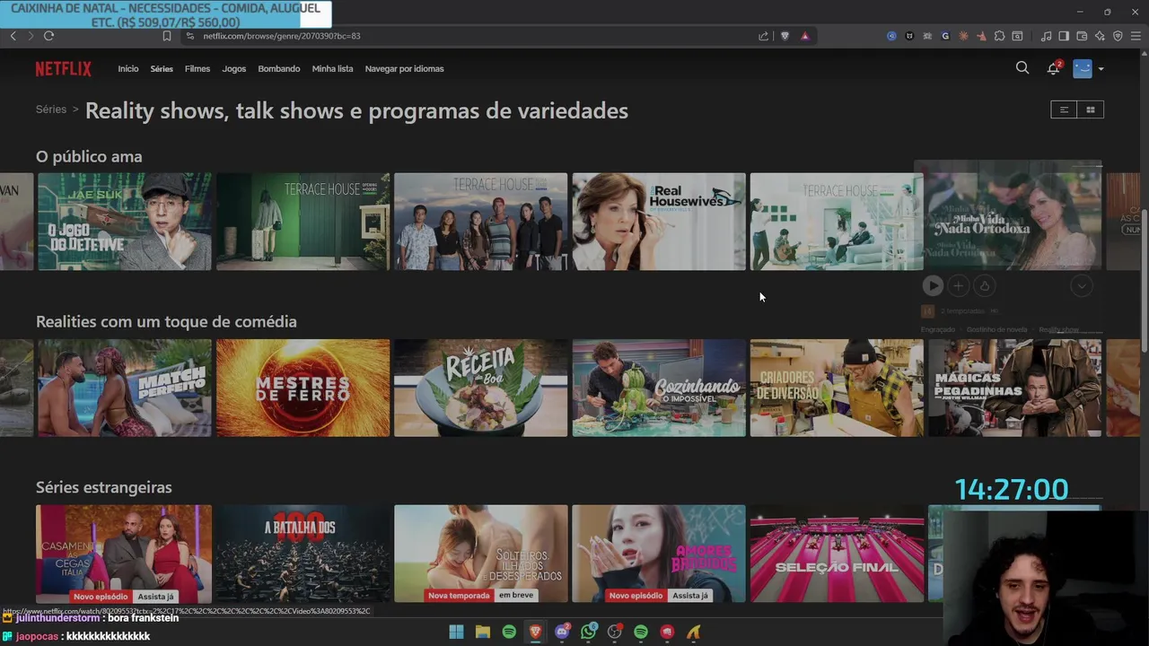Open Amores Bandidos thumbnail
Screen dimensions: 1149x646
tap(659, 554)
